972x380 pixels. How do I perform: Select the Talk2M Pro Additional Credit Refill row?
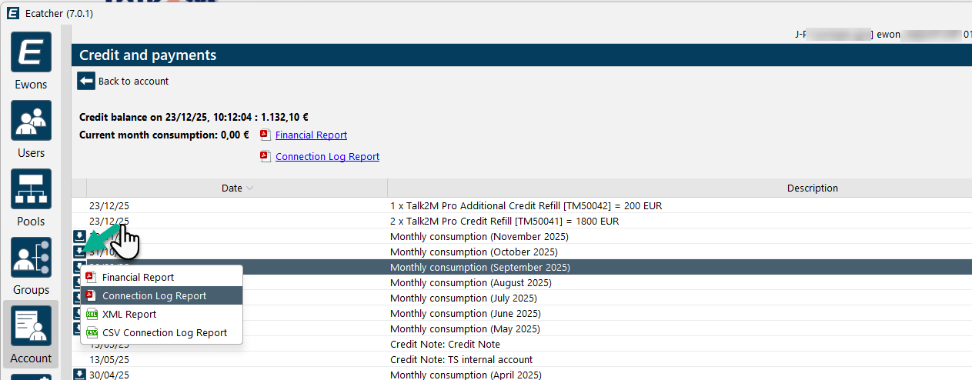526,205
